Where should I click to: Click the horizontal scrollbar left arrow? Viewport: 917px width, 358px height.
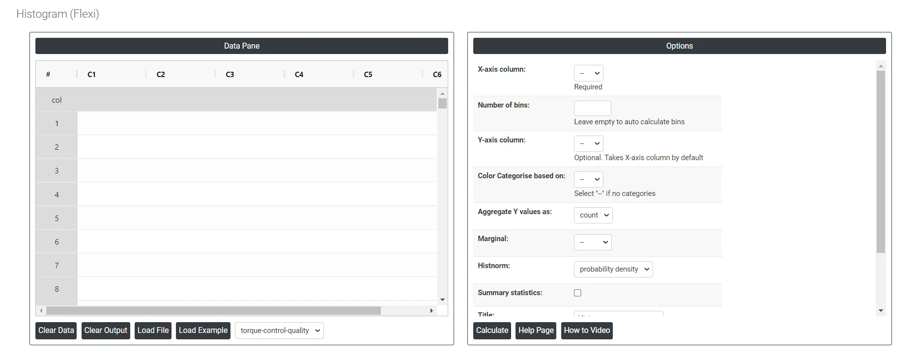coord(41,311)
